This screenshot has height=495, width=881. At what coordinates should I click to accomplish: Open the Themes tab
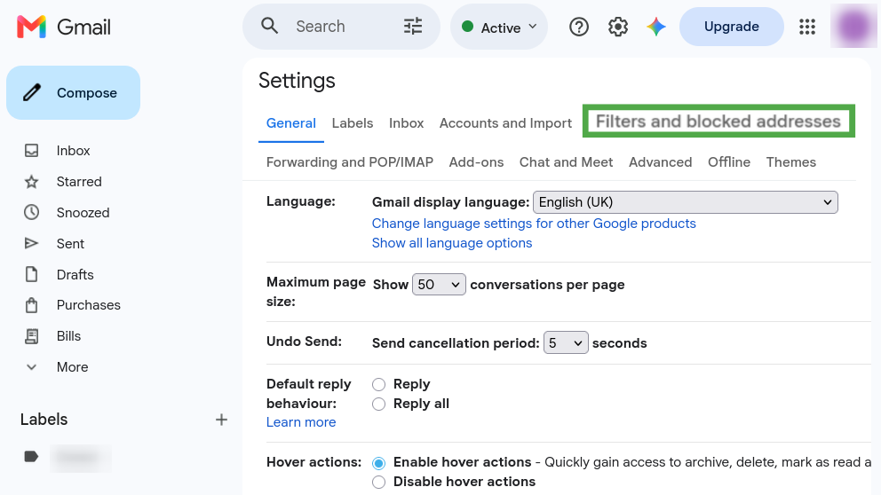791,162
